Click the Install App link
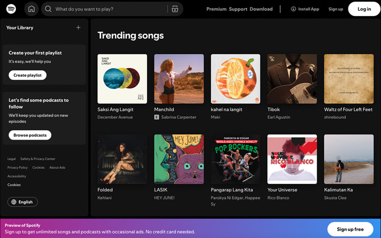The height and width of the screenshot is (238, 381). [x=305, y=9]
